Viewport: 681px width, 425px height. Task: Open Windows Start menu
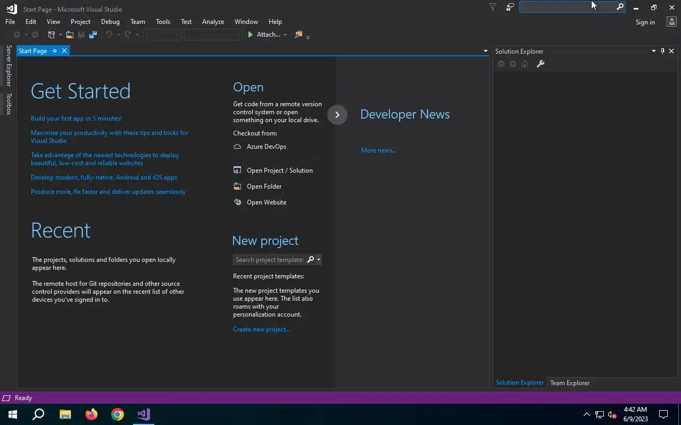point(13,414)
